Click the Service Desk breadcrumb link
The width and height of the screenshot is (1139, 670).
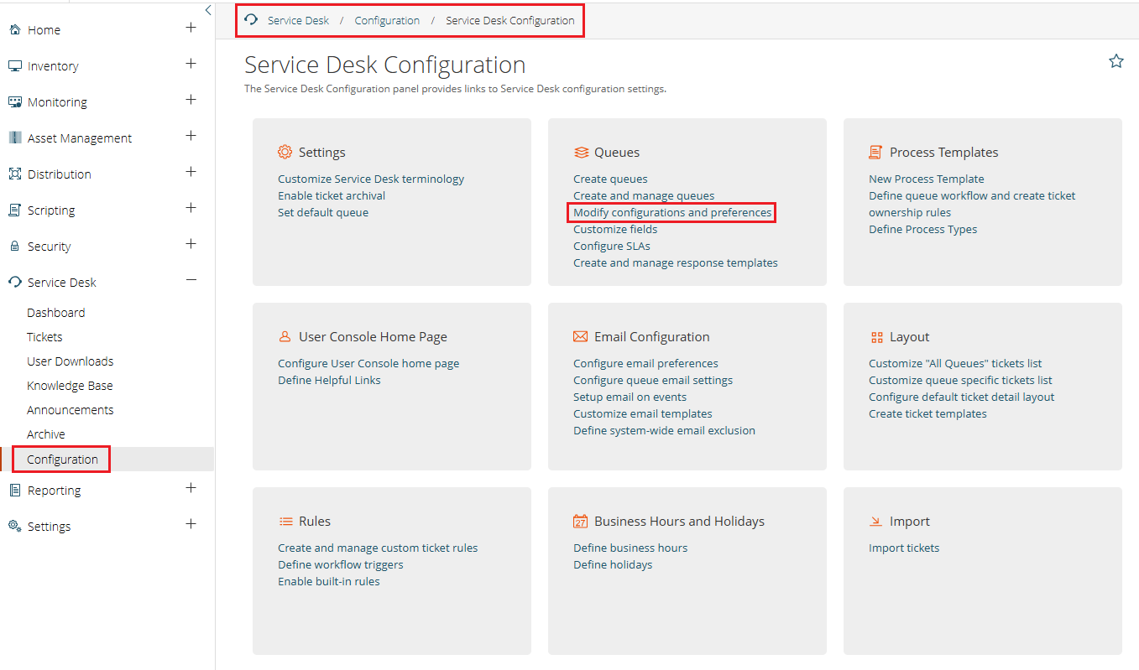[x=298, y=20]
